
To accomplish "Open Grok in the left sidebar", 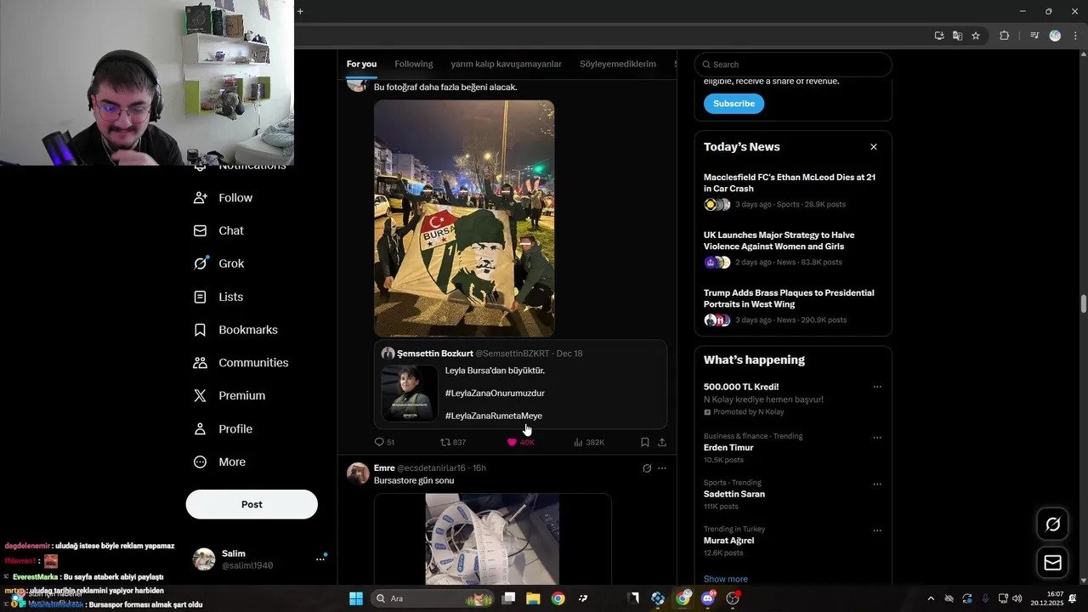I will click(x=218, y=263).
